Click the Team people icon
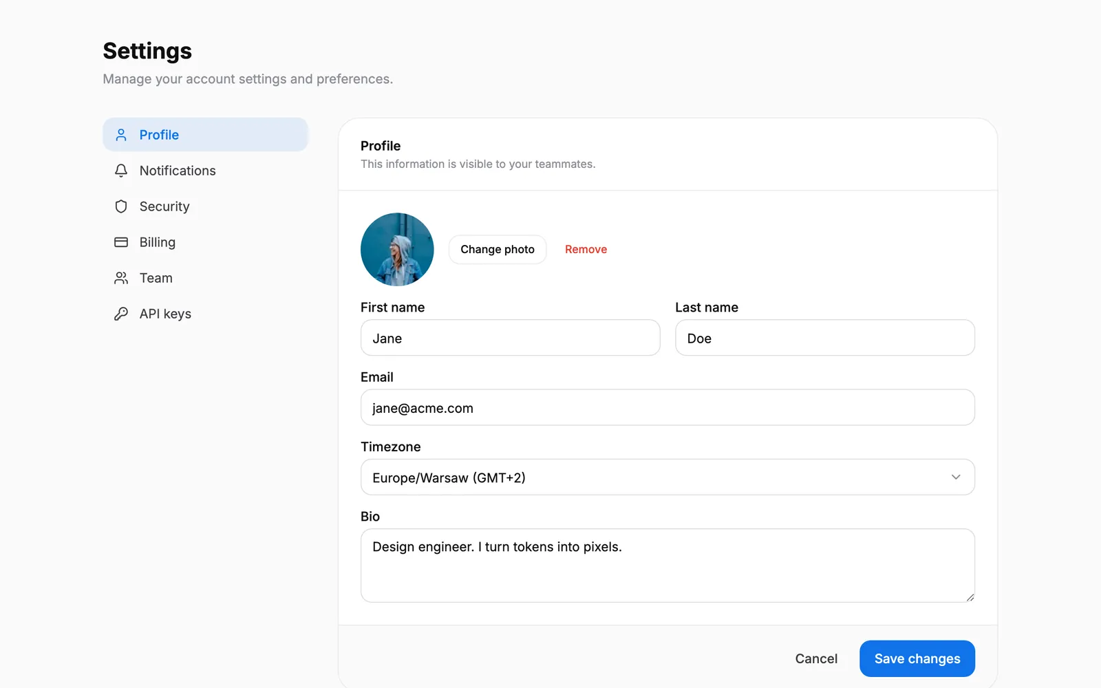Image resolution: width=1101 pixels, height=688 pixels. (x=121, y=278)
